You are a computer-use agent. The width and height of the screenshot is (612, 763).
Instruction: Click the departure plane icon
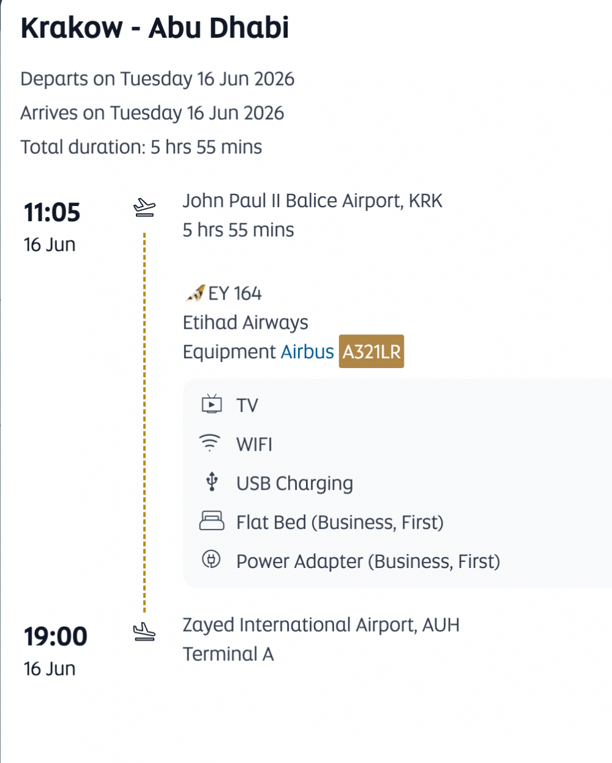pos(144,208)
